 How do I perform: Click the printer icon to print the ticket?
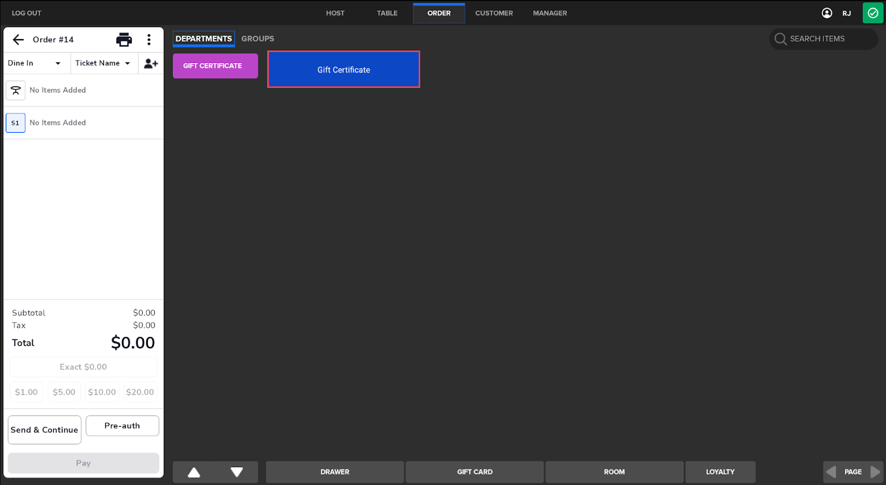click(124, 39)
